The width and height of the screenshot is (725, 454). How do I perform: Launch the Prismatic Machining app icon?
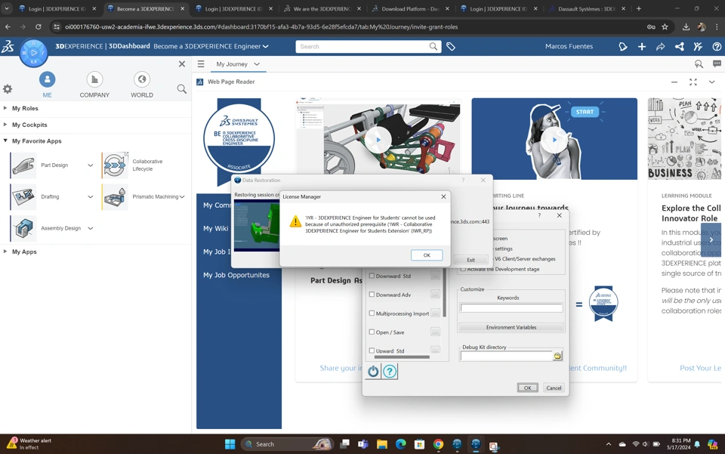point(115,196)
